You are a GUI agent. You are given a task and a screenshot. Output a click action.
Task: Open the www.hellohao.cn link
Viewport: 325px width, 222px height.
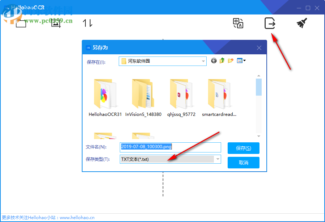[x=77, y=218]
